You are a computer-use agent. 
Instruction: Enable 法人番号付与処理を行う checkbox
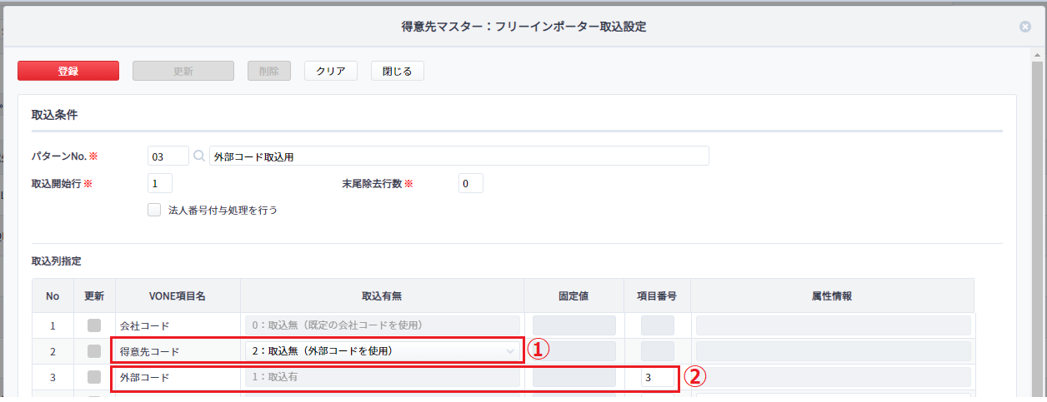point(154,210)
